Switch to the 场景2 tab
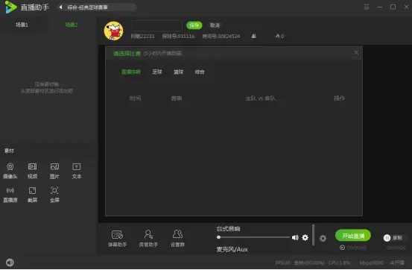 click(72, 25)
